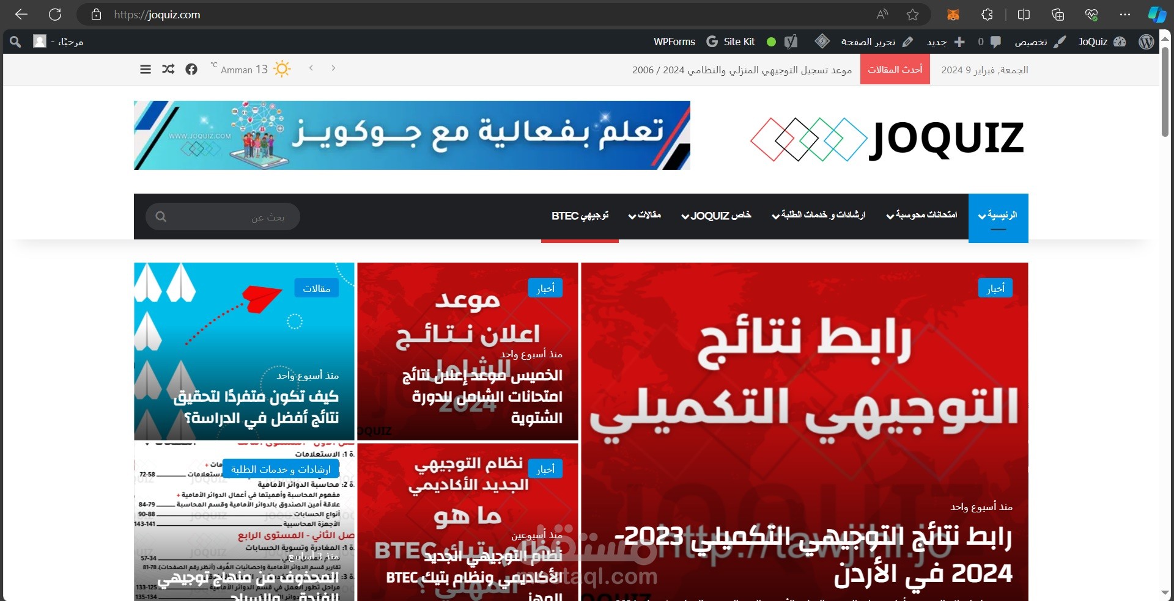
Task: Expand the مقالات navigation menu
Action: click(x=644, y=215)
